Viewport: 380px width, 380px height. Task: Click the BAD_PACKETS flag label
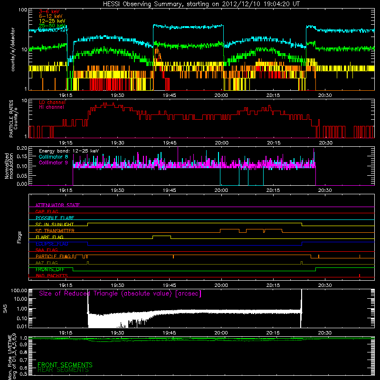pos(52,275)
